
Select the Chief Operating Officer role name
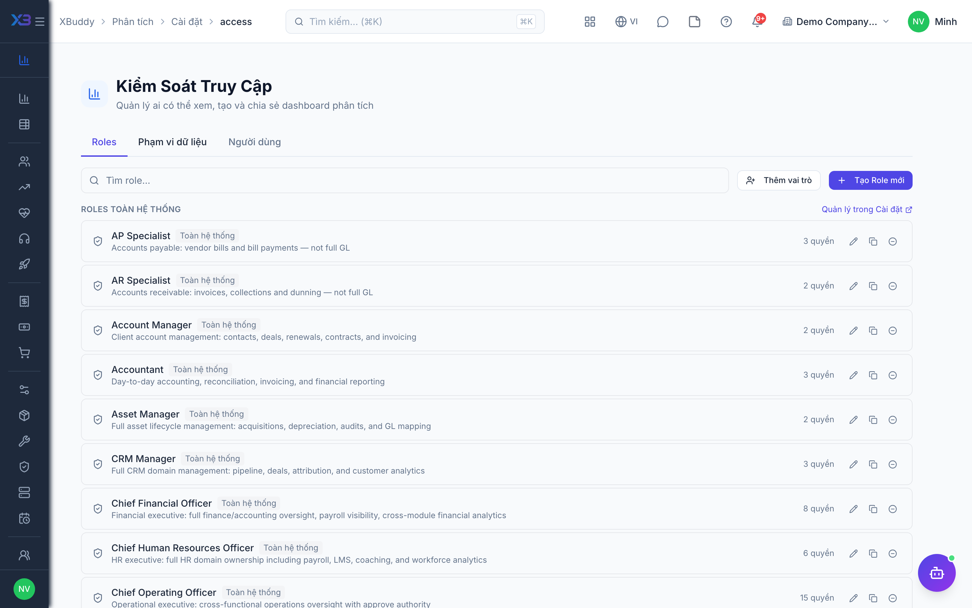coord(163,592)
